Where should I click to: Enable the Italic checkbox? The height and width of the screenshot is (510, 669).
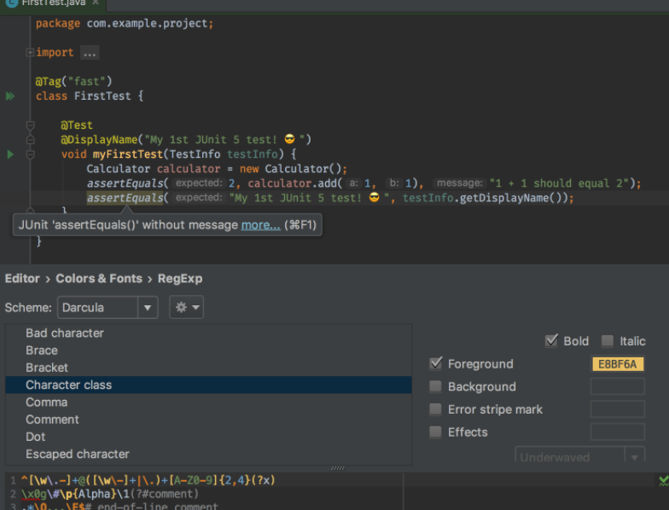pos(607,341)
